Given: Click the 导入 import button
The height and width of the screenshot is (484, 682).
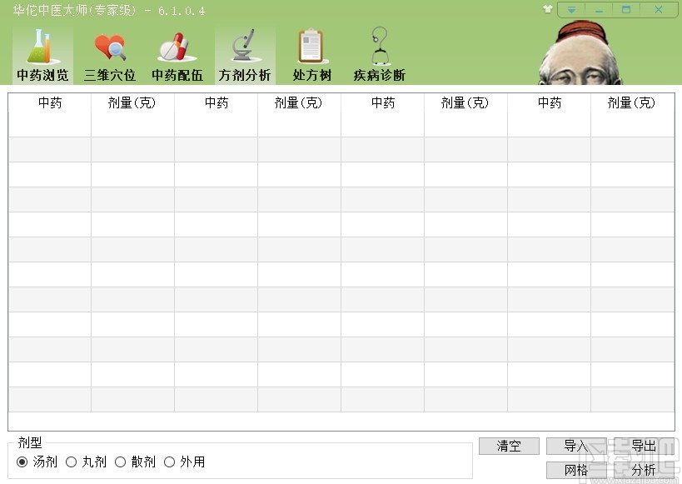Looking at the screenshot, I should click(576, 446).
